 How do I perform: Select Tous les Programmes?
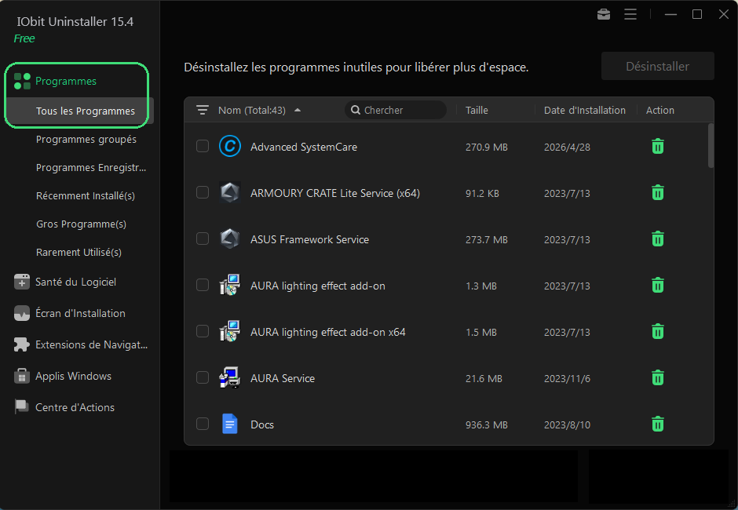[x=79, y=111]
